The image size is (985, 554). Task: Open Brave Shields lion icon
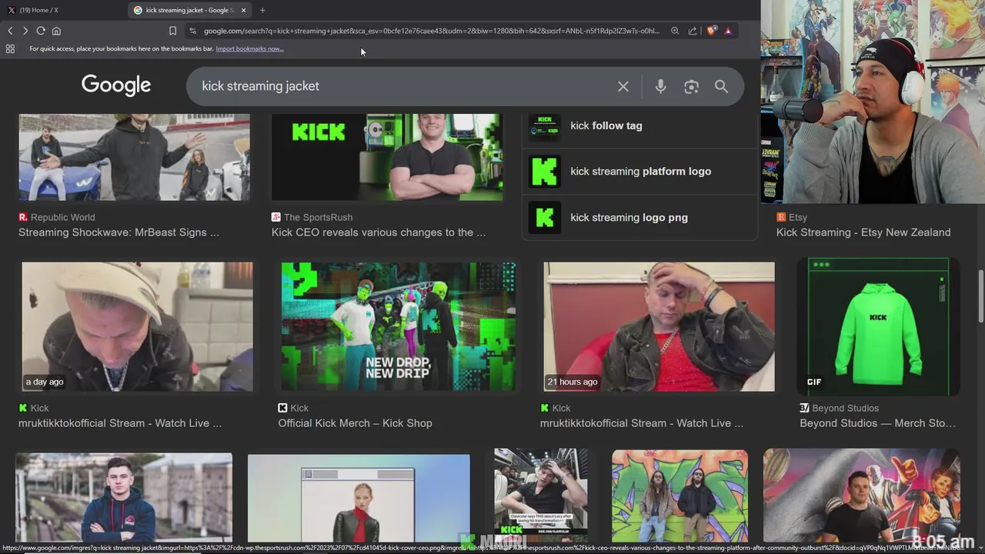712,31
